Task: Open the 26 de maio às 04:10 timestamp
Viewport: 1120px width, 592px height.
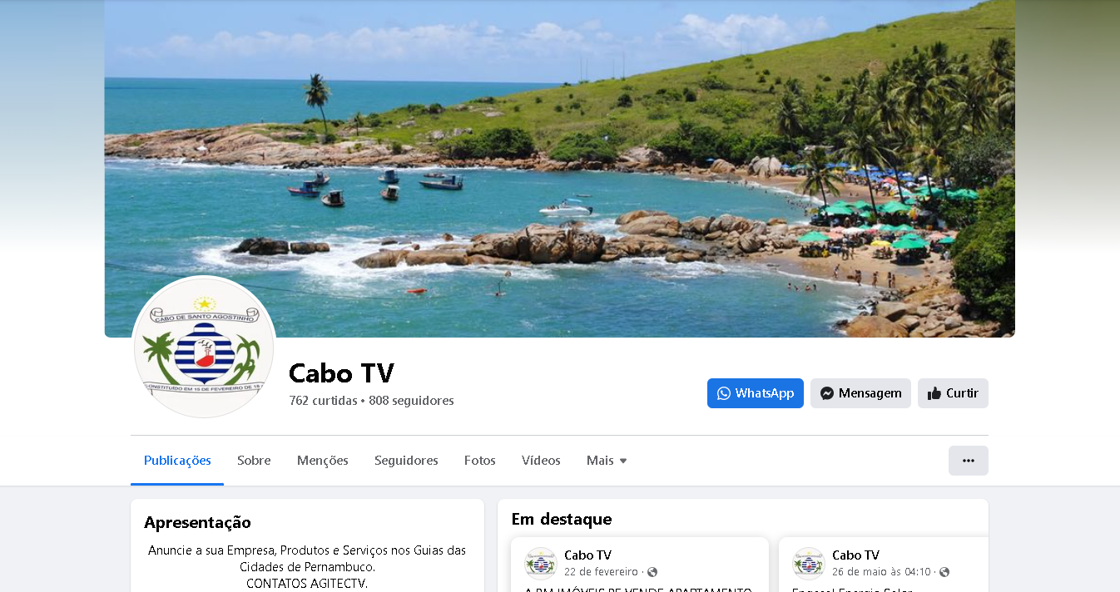Action: click(x=881, y=572)
